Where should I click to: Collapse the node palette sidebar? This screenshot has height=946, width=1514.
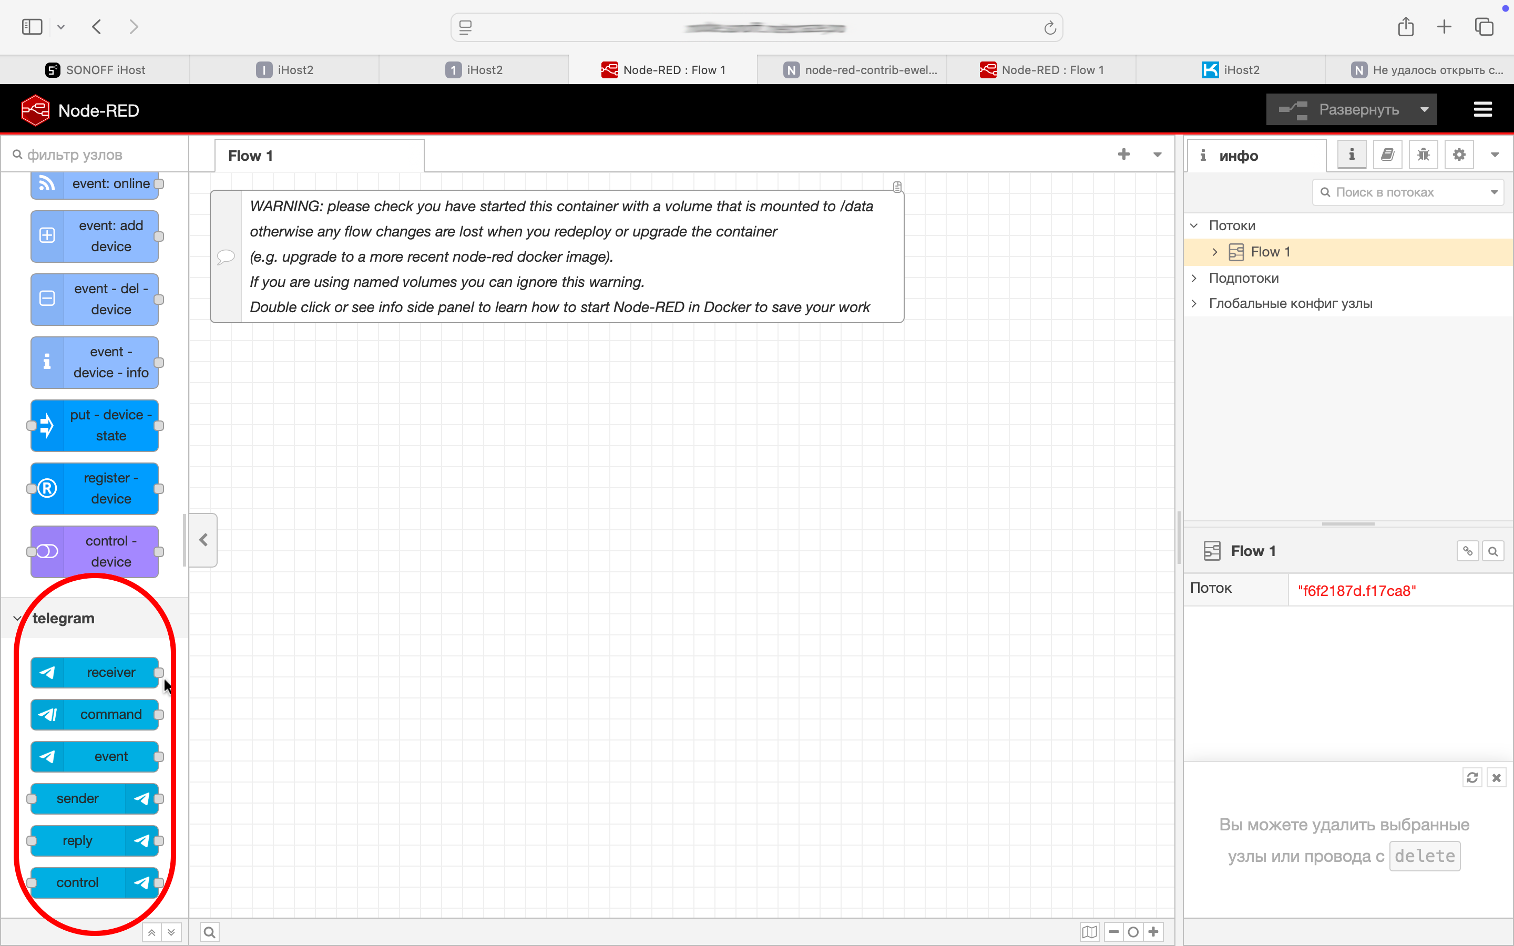pos(203,540)
